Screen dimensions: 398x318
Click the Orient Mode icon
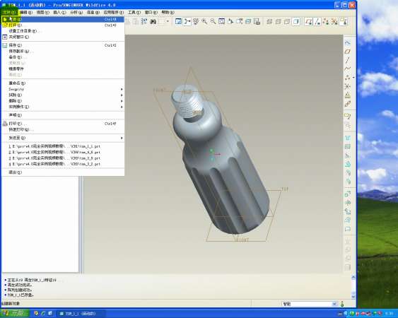pos(196,22)
